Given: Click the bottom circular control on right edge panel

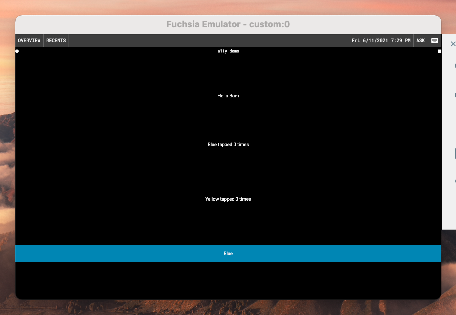Looking at the screenshot, I should click(455, 181).
